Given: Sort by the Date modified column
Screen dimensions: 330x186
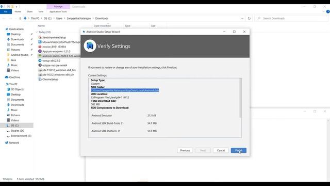Looking at the screenshot, I should (x=102, y=26).
